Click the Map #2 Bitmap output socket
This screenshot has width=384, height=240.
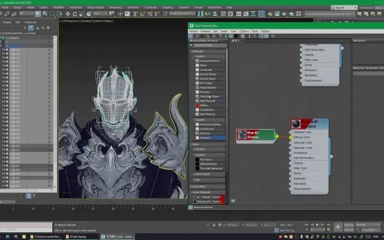[x=277, y=136]
